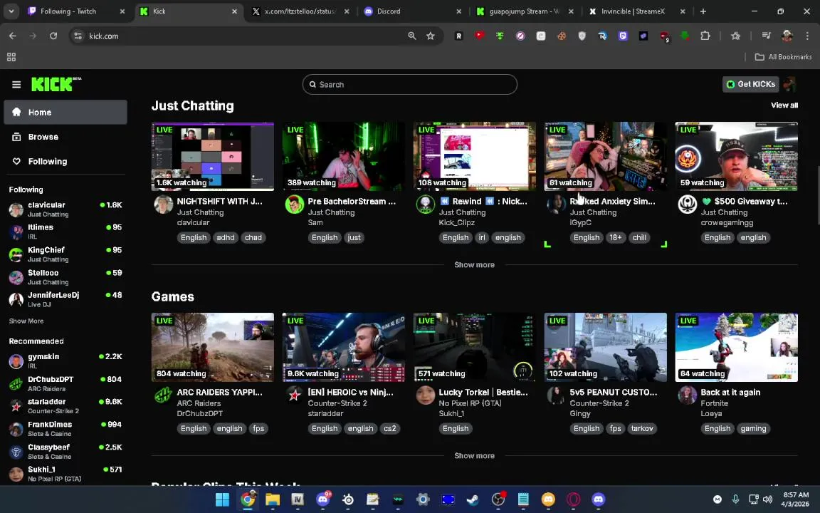820x513 pixels.
Task: Click starladder's star avatar under HEROIC stream
Action: tap(295, 395)
